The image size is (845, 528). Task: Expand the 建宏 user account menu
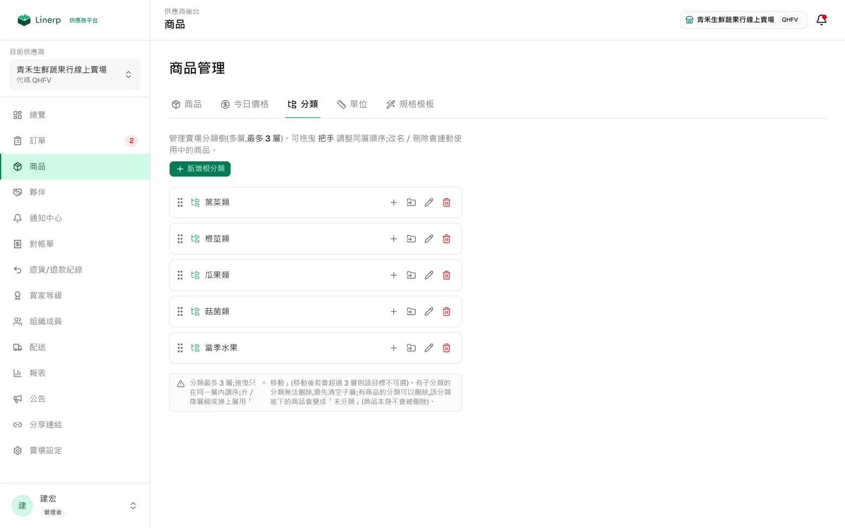click(x=75, y=505)
